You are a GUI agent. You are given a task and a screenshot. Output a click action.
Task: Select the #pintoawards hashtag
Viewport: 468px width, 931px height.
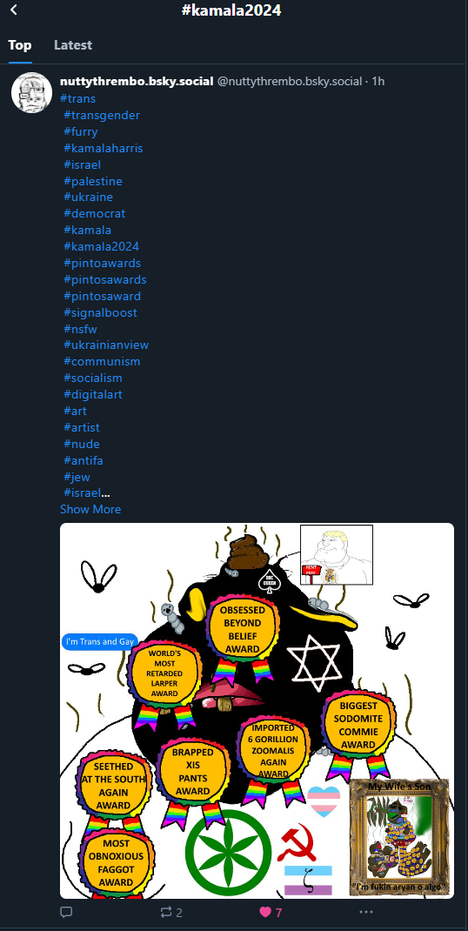click(x=102, y=263)
